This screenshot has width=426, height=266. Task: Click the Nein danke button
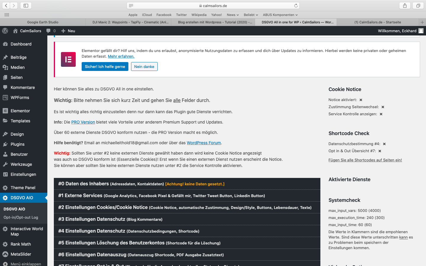point(144,66)
